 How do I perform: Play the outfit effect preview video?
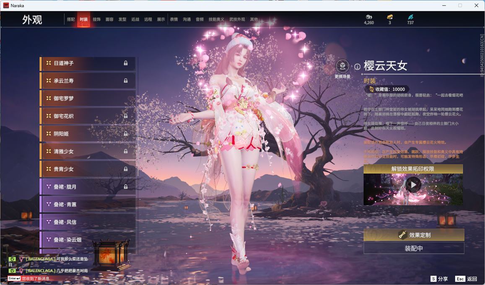413,185
